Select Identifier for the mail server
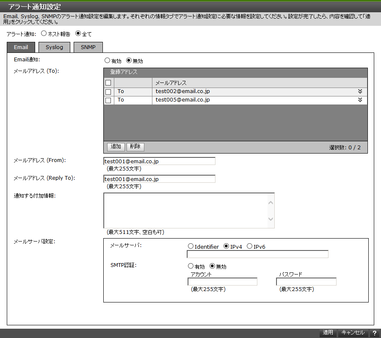This screenshot has width=381, height=338. (x=190, y=246)
